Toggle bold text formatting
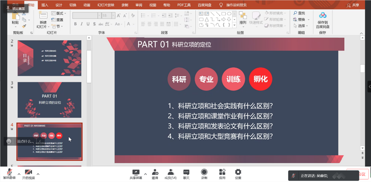This screenshot has width=371, height=182. click(x=75, y=24)
